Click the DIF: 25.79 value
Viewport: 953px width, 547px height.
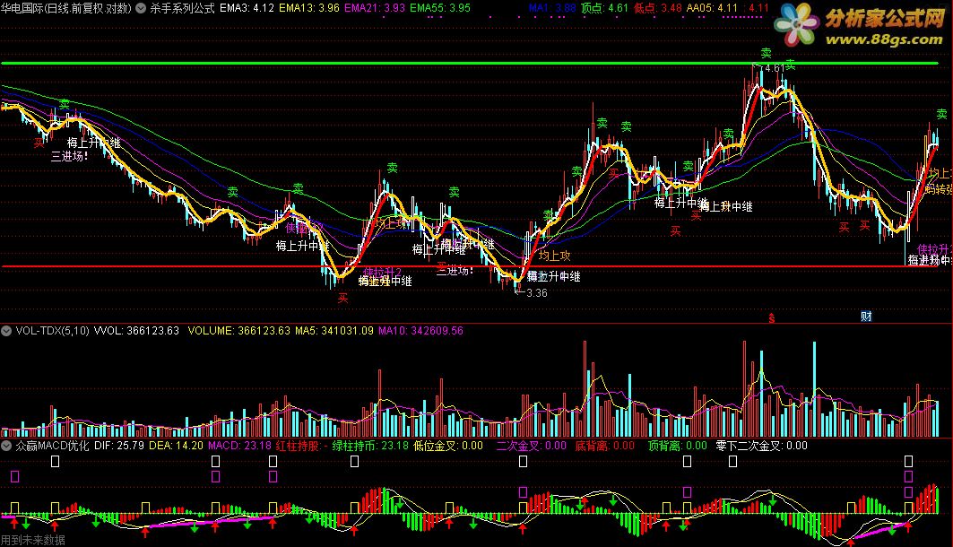coord(118,446)
